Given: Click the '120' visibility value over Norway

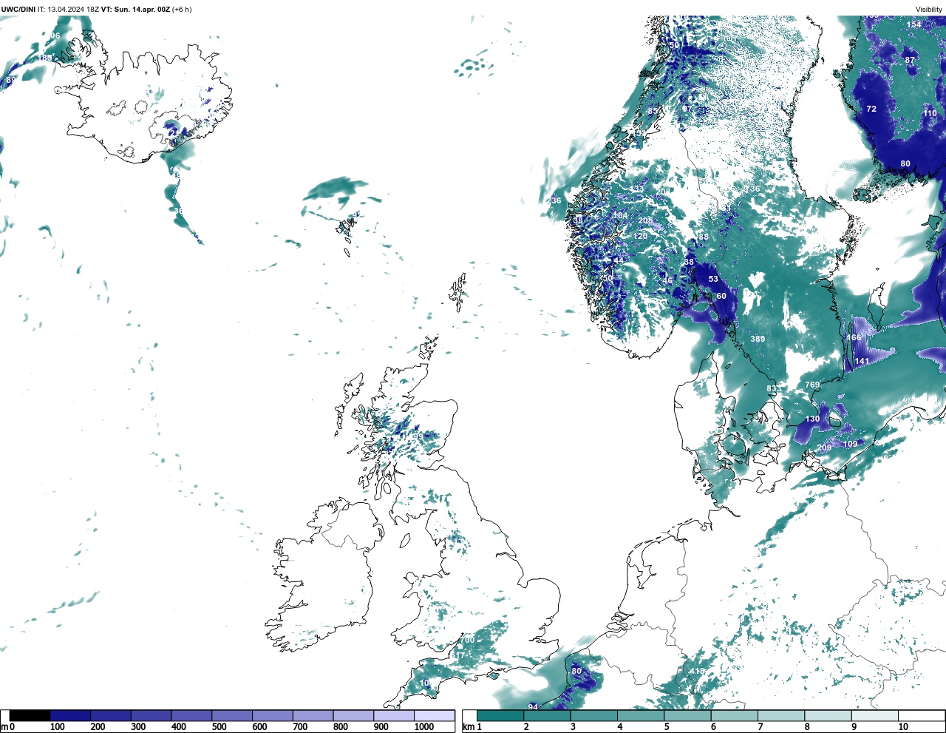Looking at the screenshot, I should click(x=640, y=236).
